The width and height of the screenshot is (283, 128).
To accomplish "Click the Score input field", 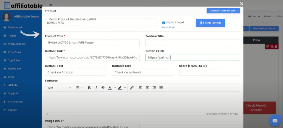I will tap(210, 72).
